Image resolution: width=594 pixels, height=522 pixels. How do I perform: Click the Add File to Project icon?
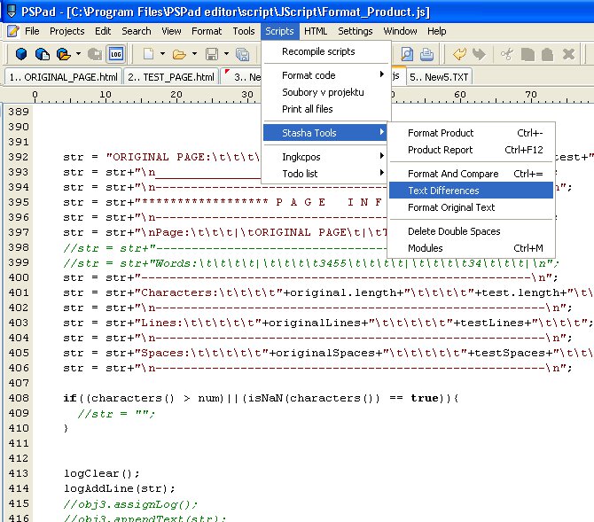point(42,54)
